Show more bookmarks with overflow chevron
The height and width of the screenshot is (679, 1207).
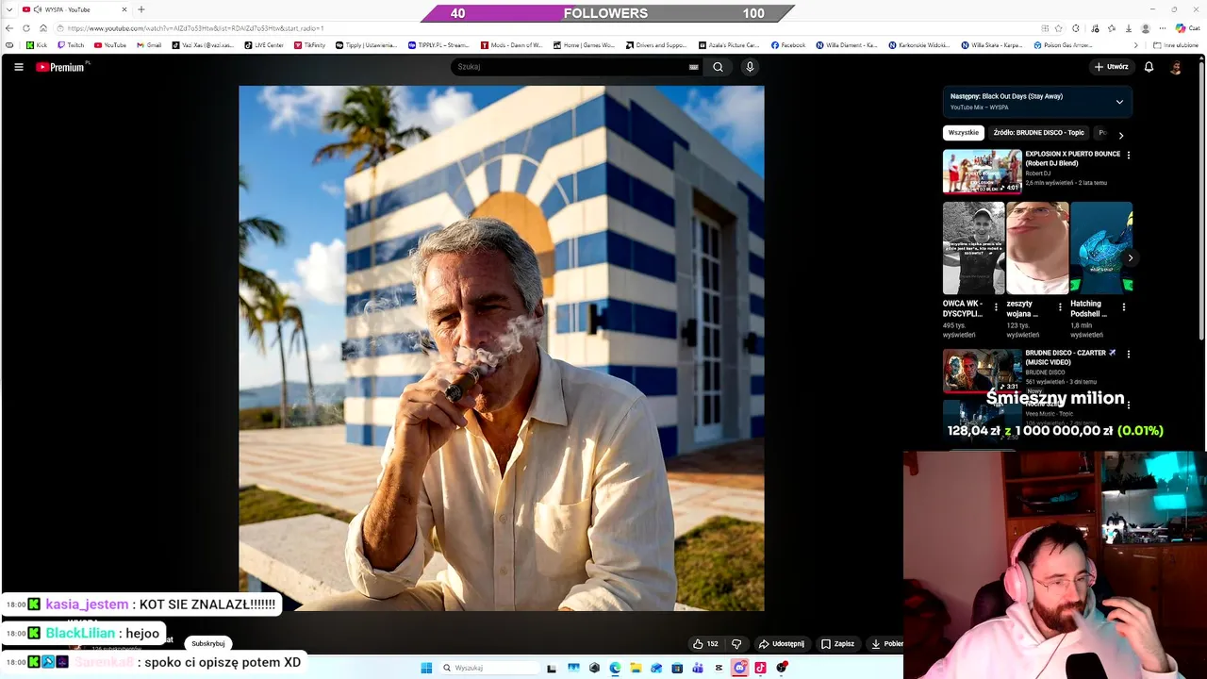pos(1135,45)
